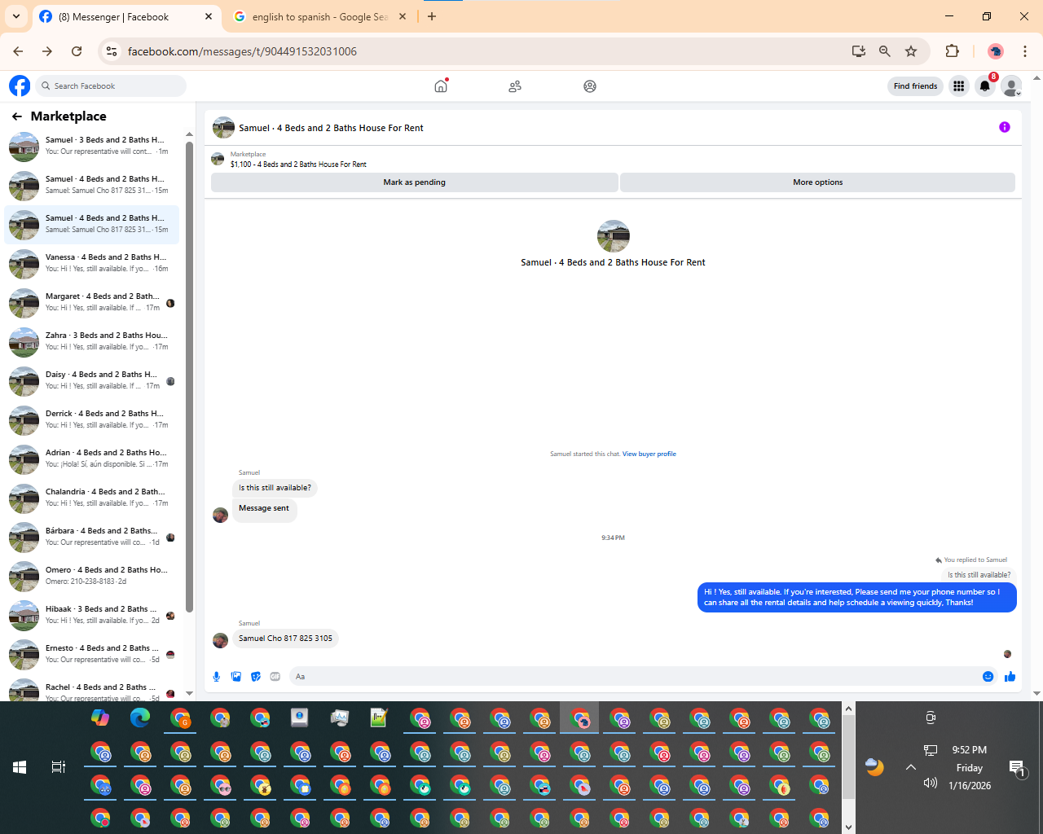Open the notifications bell
Viewport: 1043px width, 834px height.
(x=985, y=86)
